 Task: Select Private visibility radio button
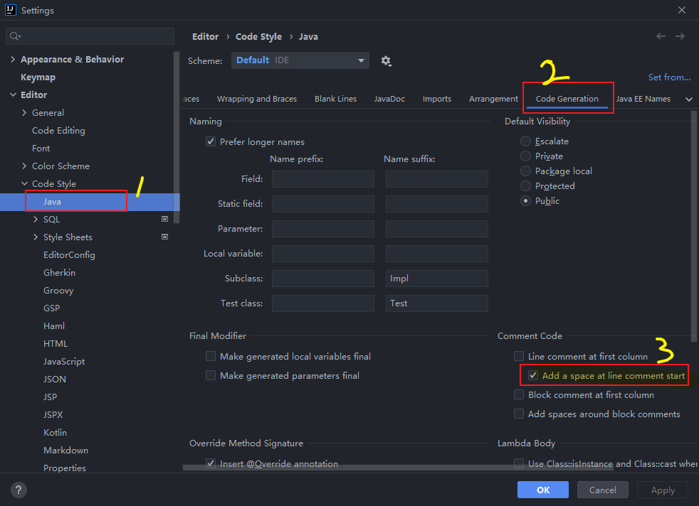click(525, 156)
